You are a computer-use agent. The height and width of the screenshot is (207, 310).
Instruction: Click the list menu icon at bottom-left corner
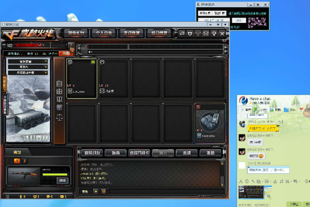[8, 197]
